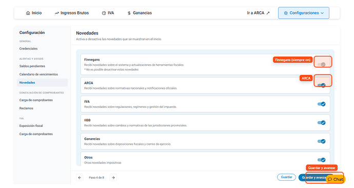Click the Paso 4 de 8 step indicator
The image size is (354, 188).
pyautogui.click(x=96, y=178)
